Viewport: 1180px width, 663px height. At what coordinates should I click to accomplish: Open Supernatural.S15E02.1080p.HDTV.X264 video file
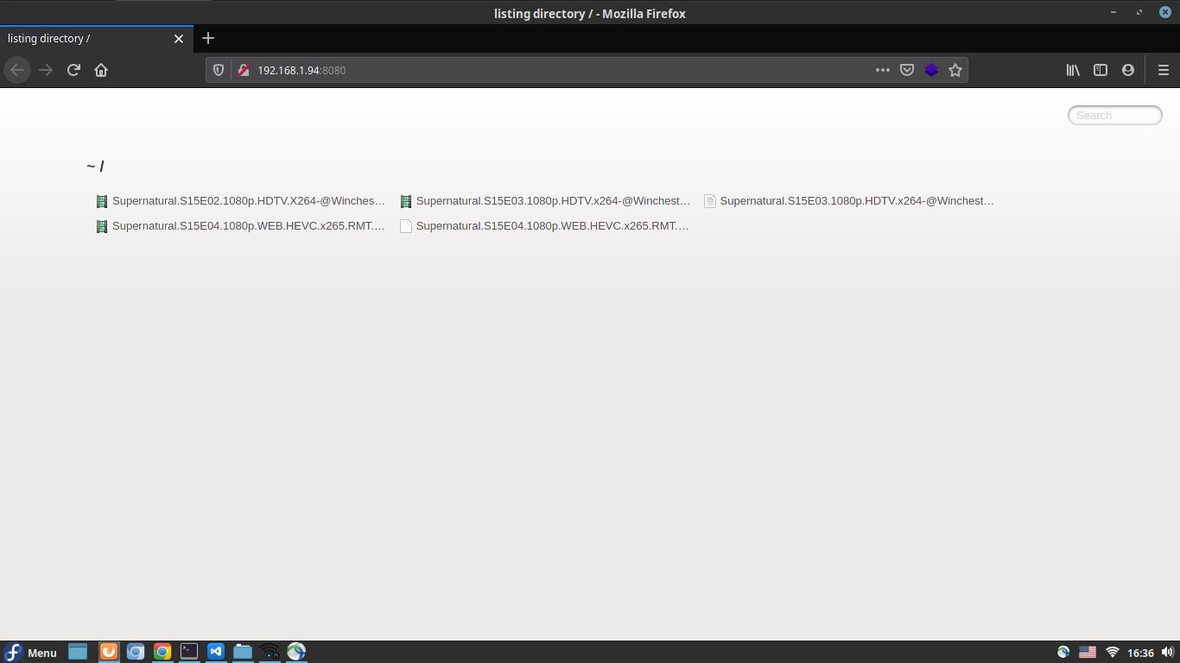pyautogui.click(x=241, y=201)
